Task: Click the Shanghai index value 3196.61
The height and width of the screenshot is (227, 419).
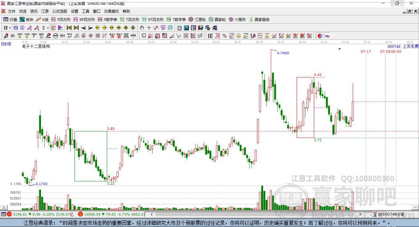Action: click(x=20, y=214)
